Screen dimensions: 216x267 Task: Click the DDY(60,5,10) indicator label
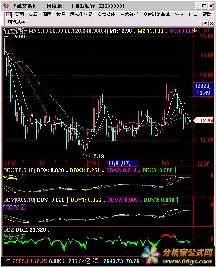(x=19, y=200)
